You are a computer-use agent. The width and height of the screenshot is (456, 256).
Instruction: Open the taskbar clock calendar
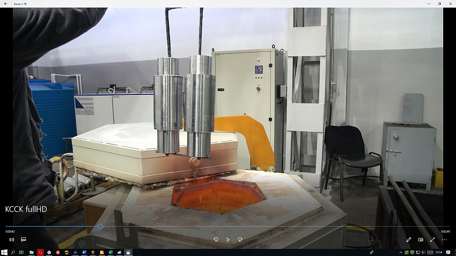(x=439, y=252)
